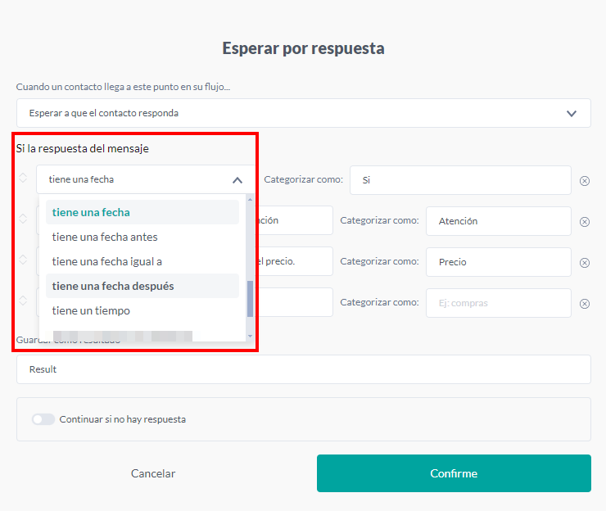Remove the "Precio" category rule

(x=585, y=263)
